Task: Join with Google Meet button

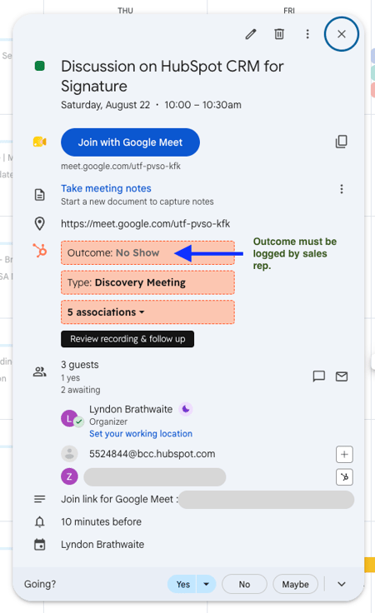Action: click(x=130, y=142)
